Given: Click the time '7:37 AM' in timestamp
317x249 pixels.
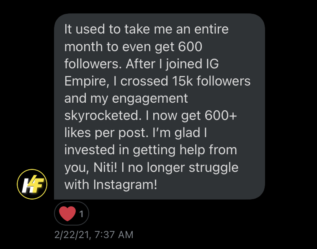Looking at the screenshot, I should 114,235.
